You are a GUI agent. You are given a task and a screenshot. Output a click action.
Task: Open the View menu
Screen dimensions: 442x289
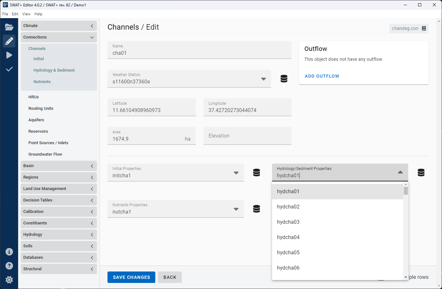(26, 14)
